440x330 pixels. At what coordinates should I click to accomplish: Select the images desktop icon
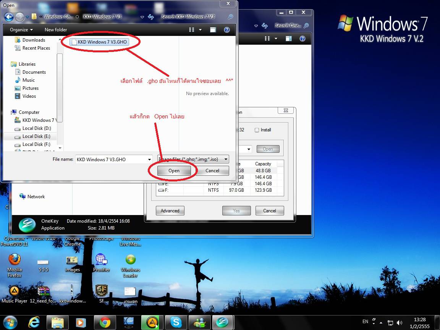pos(73,264)
